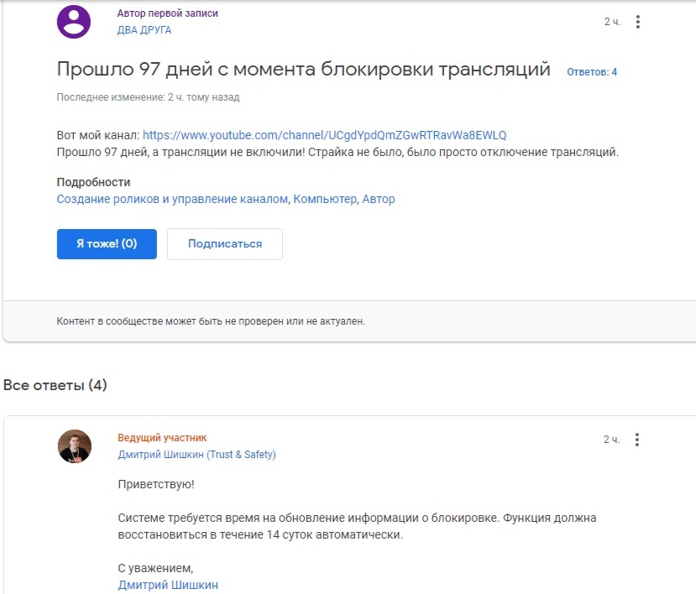Open 'Дмитрий Шишкин (Trust & Safety)' profile link
The image size is (696, 594).
tap(196, 455)
